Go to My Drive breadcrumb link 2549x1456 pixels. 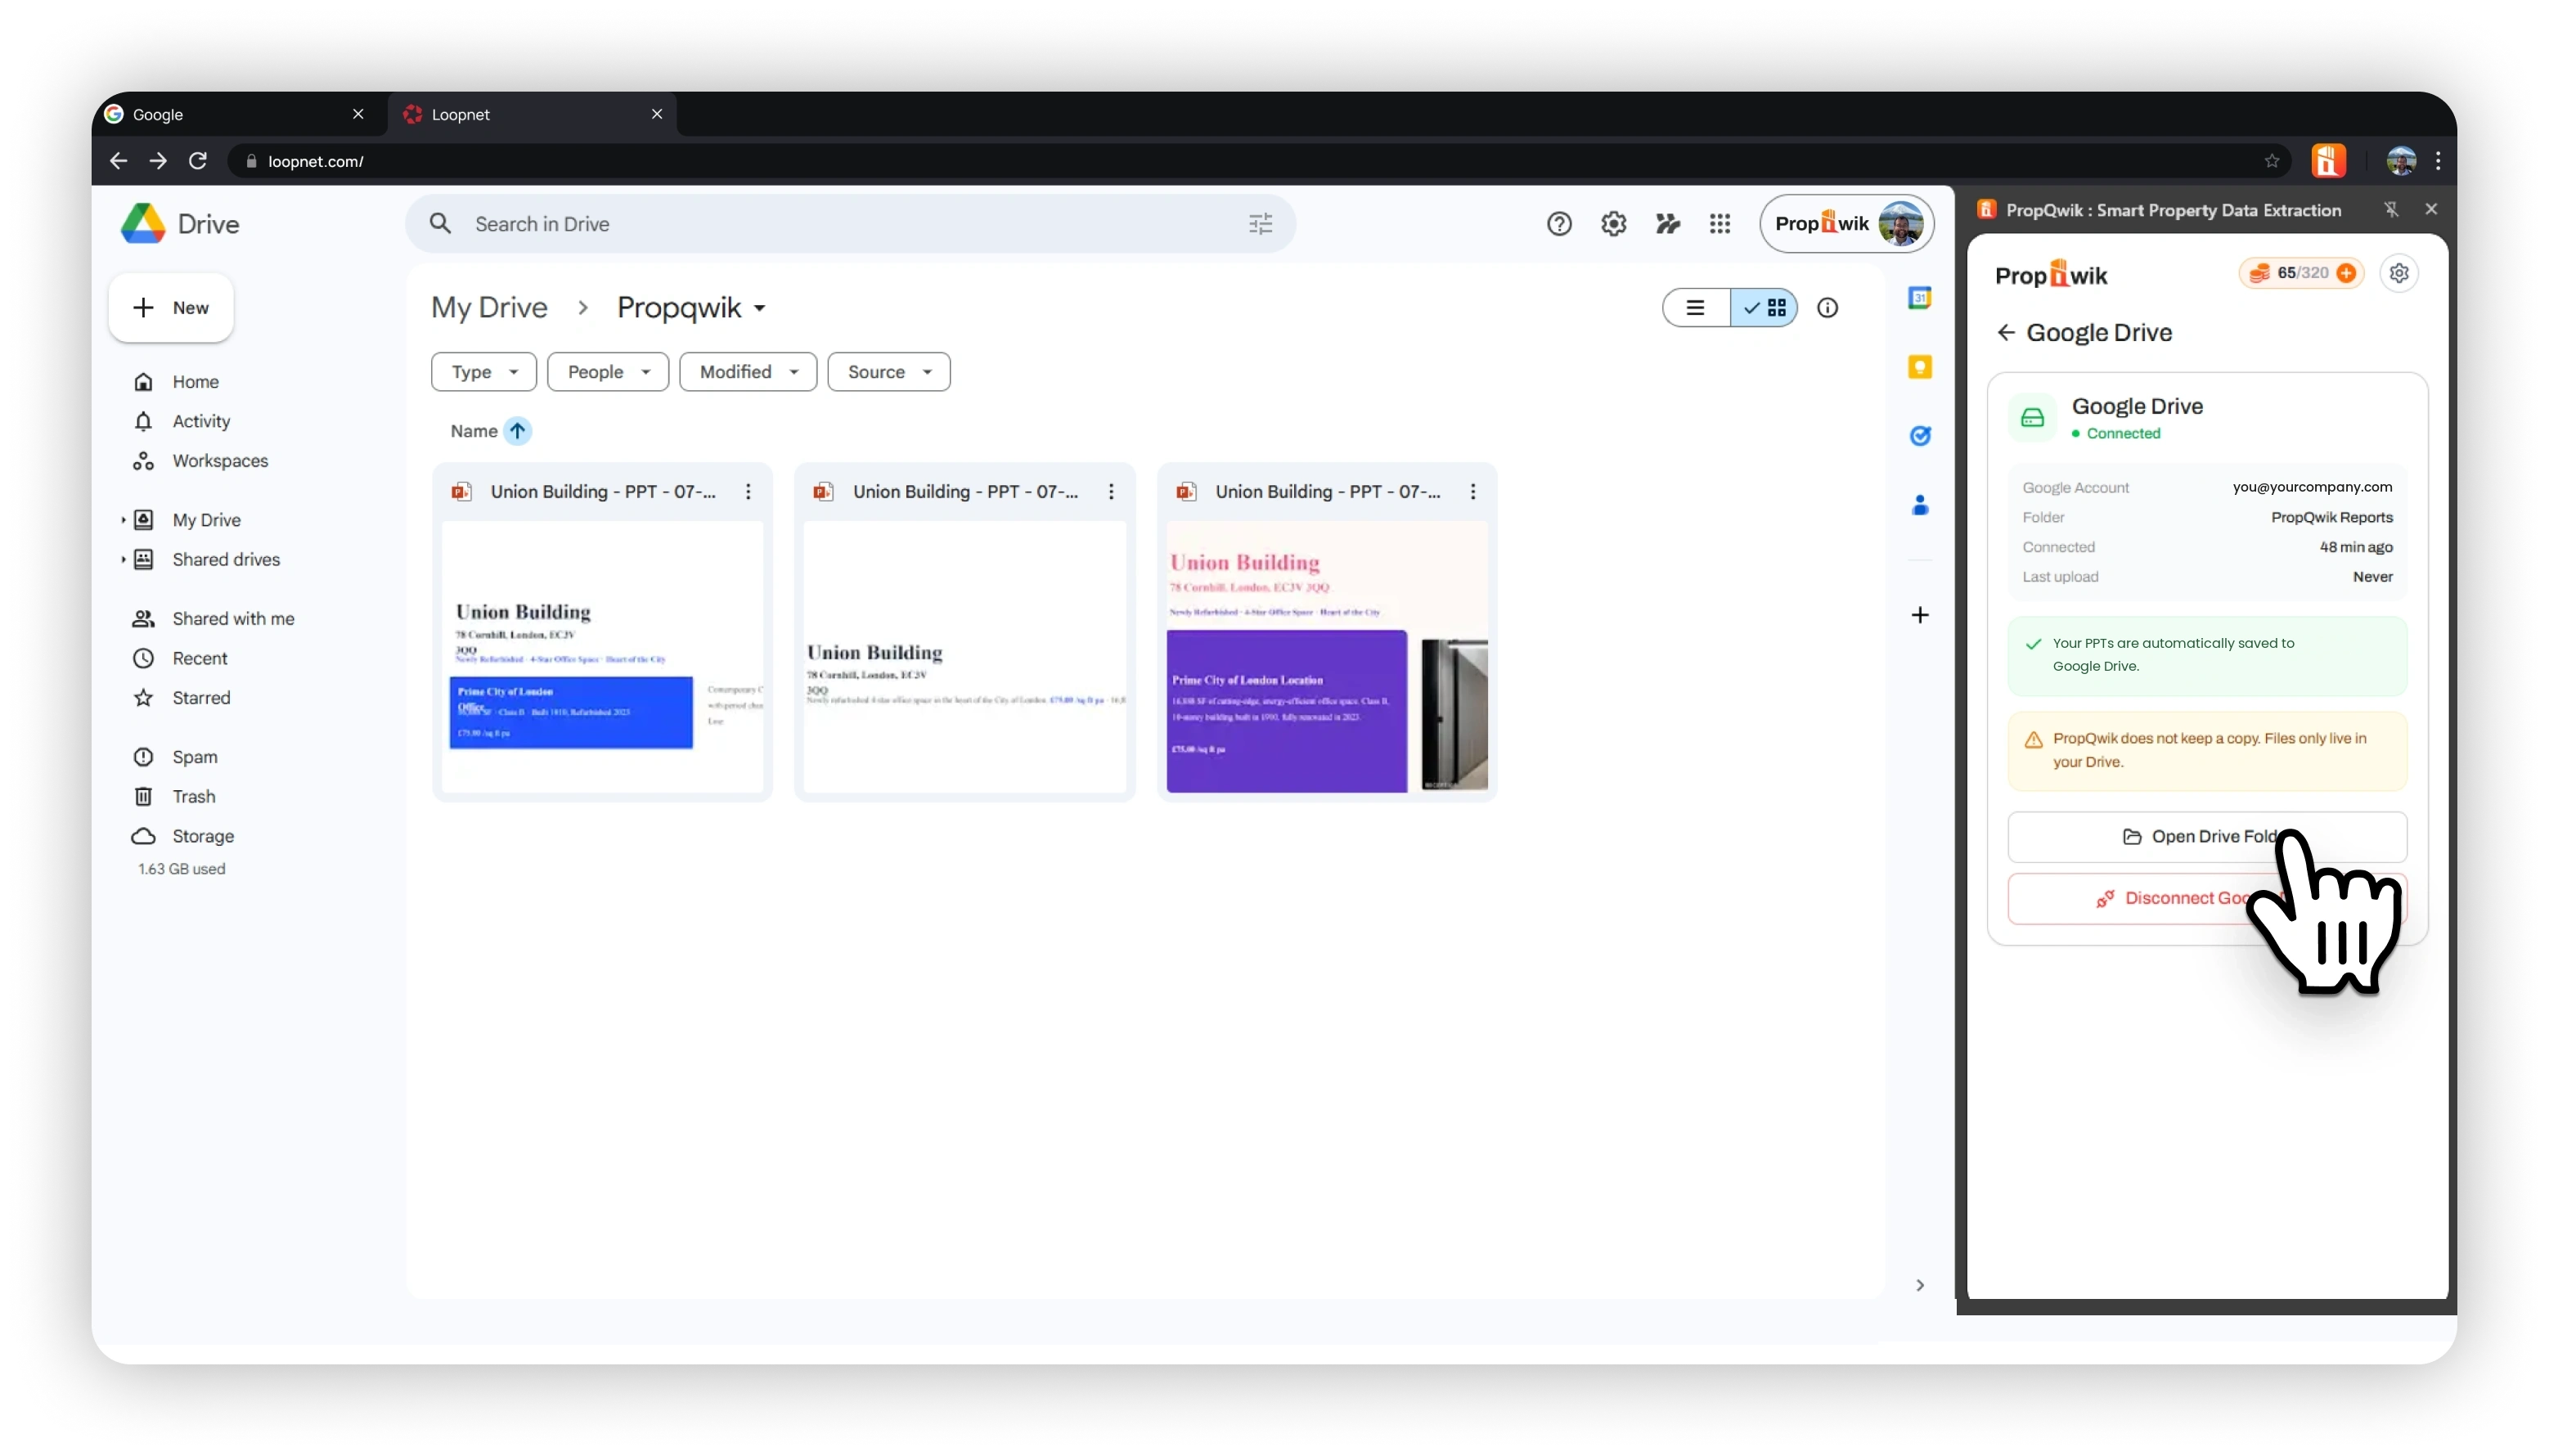[x=489, y=308]
